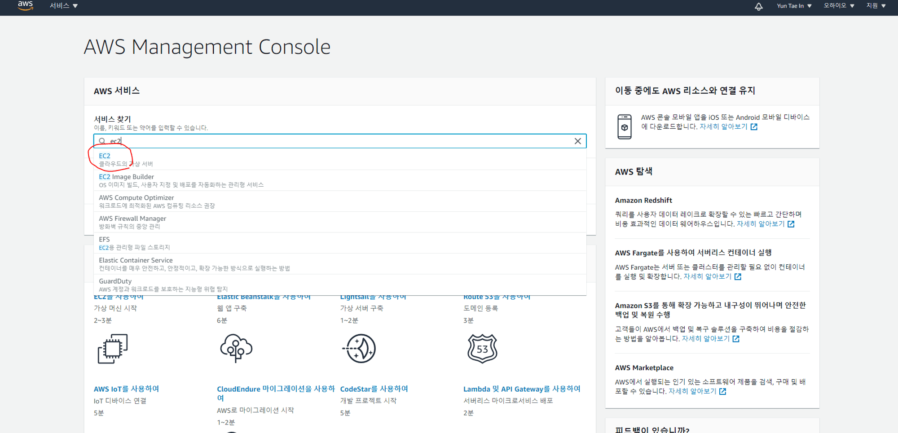Select EC2 Image Builder suggestion
Viewport: 898px width, 433px height.
tap(340, 180)
